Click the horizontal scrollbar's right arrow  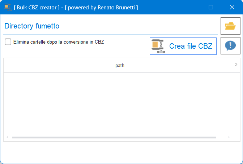coord(229,137)
